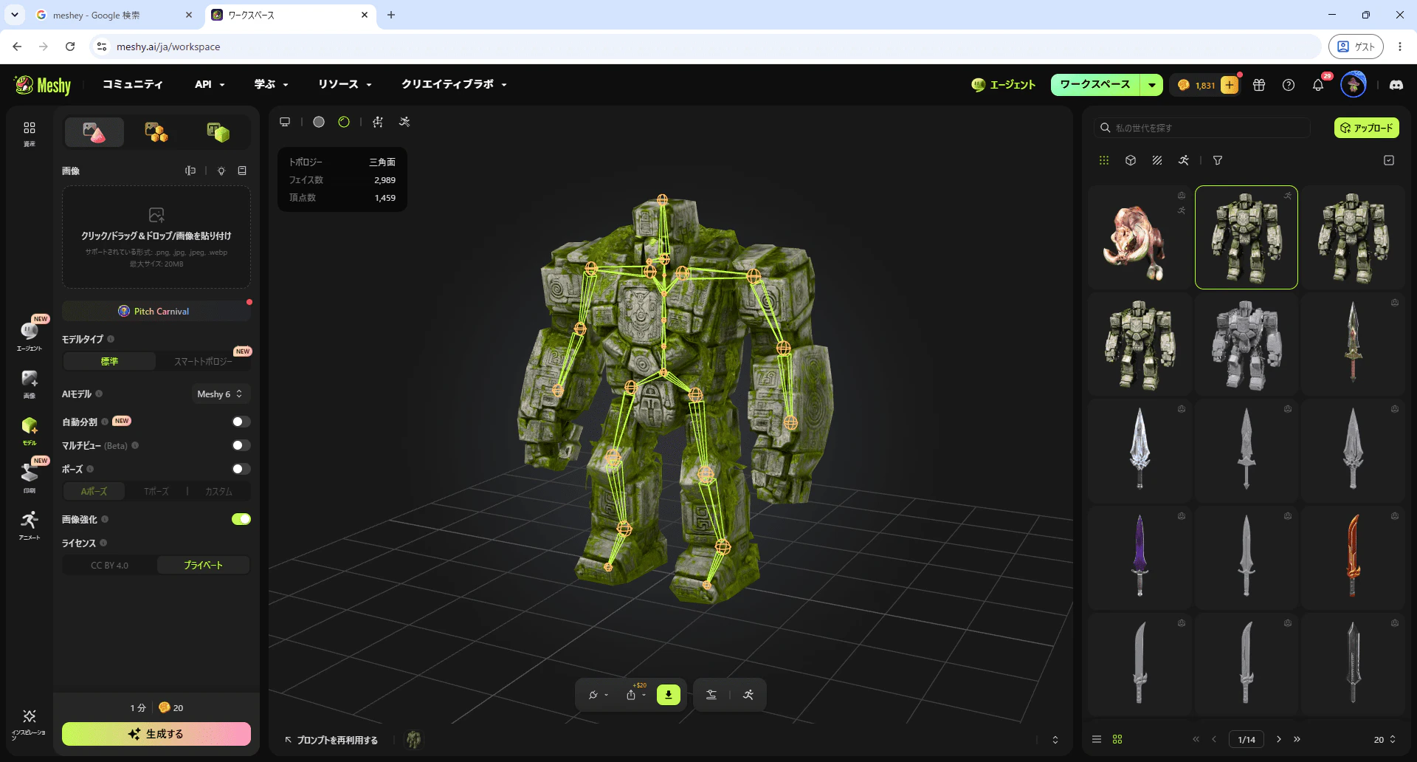Open the エージェント sidebar tool
This screenshot has height=762, width=1417.
(x=30, y=335)
